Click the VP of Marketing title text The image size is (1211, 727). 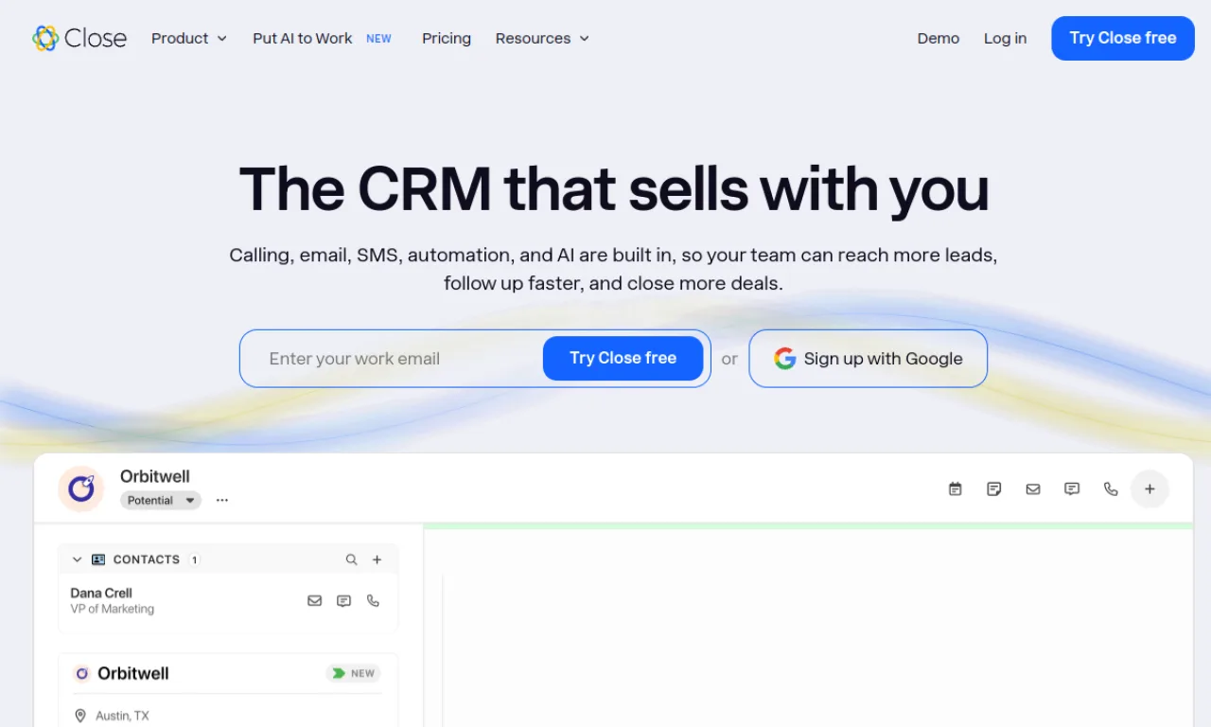pos(113,609)
